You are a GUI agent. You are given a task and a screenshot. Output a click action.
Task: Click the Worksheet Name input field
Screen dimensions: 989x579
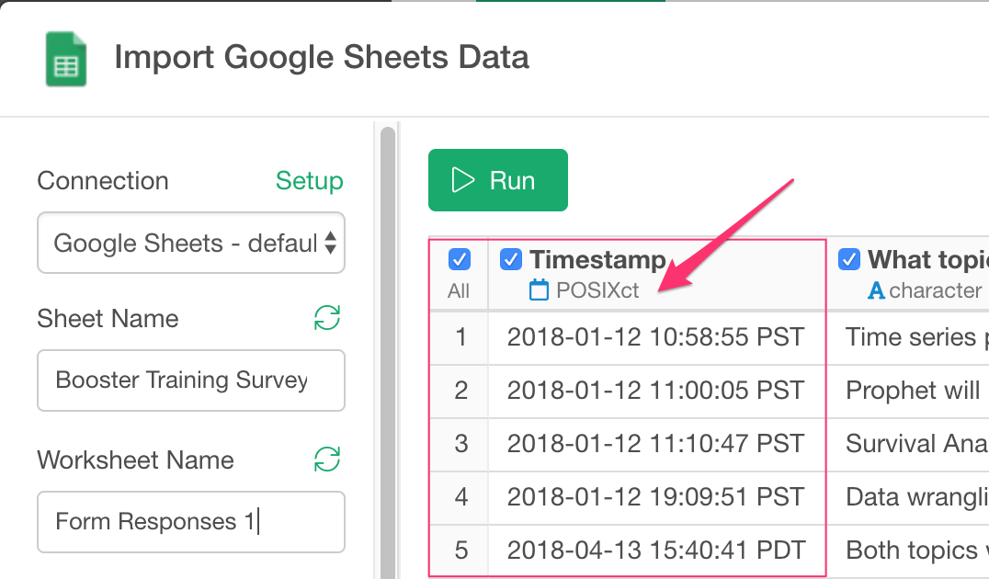[191, 522]
